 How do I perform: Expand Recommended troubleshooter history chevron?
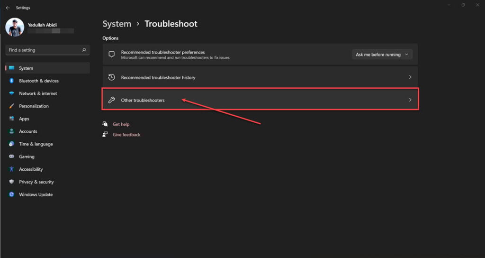coord(410,77)
